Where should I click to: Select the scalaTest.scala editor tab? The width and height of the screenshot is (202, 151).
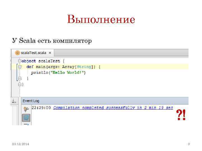[33, 53]
